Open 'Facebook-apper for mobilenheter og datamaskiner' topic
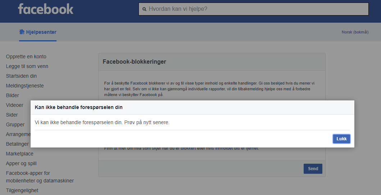 pyautogui.click(x=40, y=177)
